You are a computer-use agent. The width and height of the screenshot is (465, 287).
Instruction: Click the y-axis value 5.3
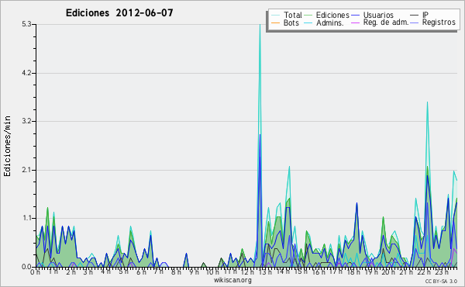click(x=26, y=24)
